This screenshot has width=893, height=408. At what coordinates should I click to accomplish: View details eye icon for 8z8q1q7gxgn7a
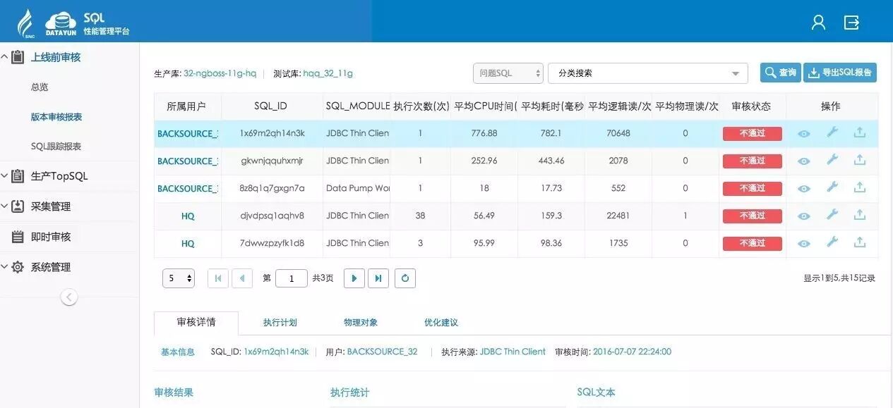click(x=804, y=188)
